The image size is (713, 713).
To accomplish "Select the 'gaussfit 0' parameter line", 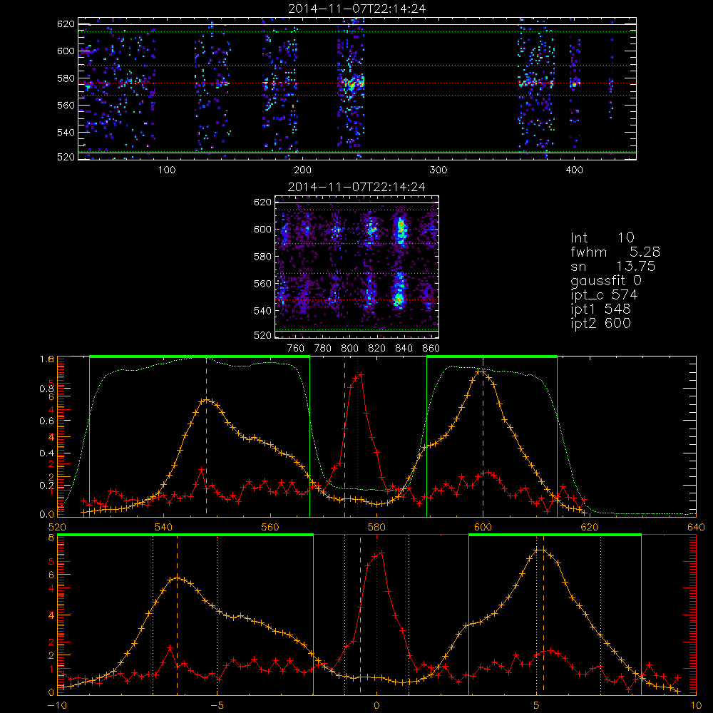I will pyautogui.click(x=605, y=280).
